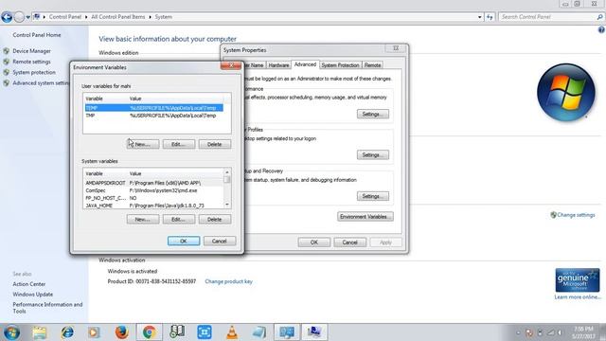The image size is (606, 341).
Task: Open Windows Update under See also
Action: (x=33, y=295)
